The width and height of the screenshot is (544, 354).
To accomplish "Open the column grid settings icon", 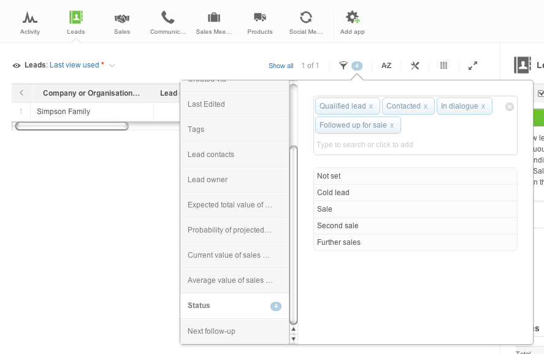I will click(444, 65).
